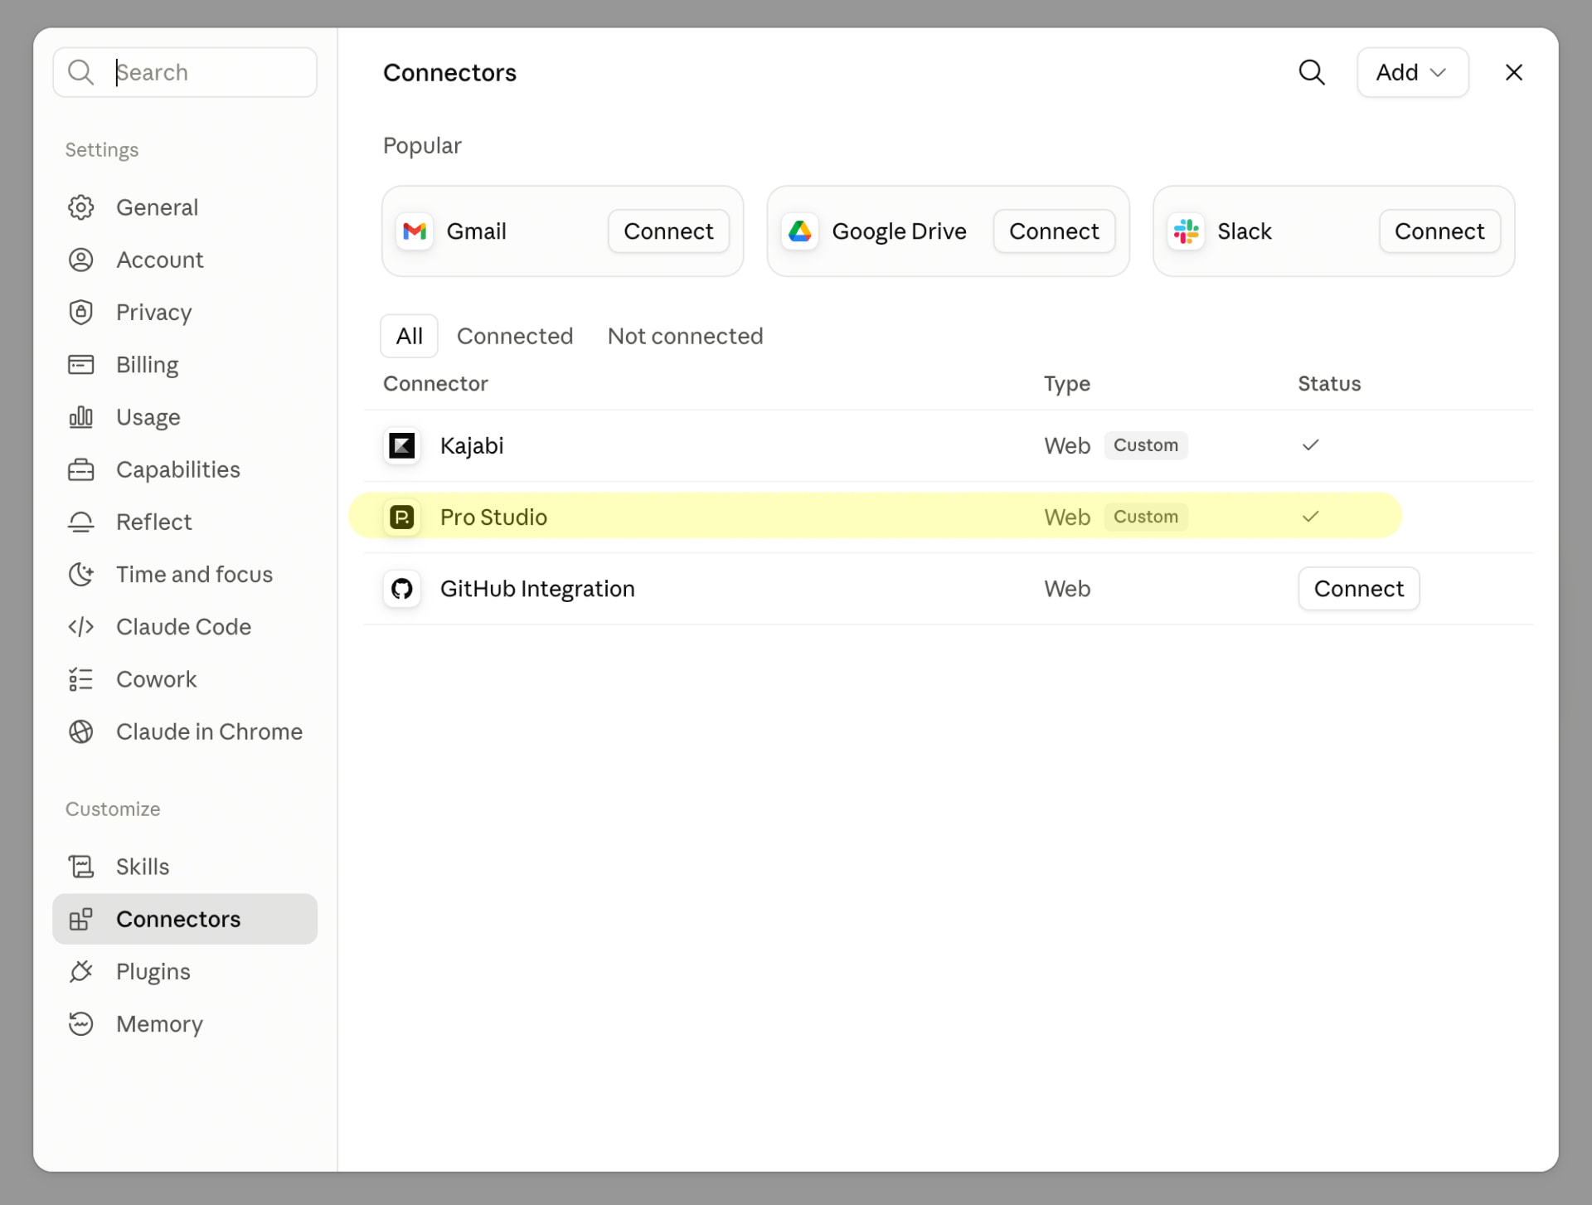Open the Add dropdown menu
The width and height of the screenshot is (1592, 1205).
pyautogui.click(x=1412, y=73)
